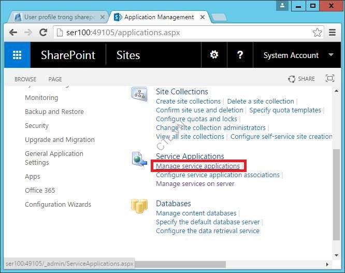Click the SHARE button

301,79
